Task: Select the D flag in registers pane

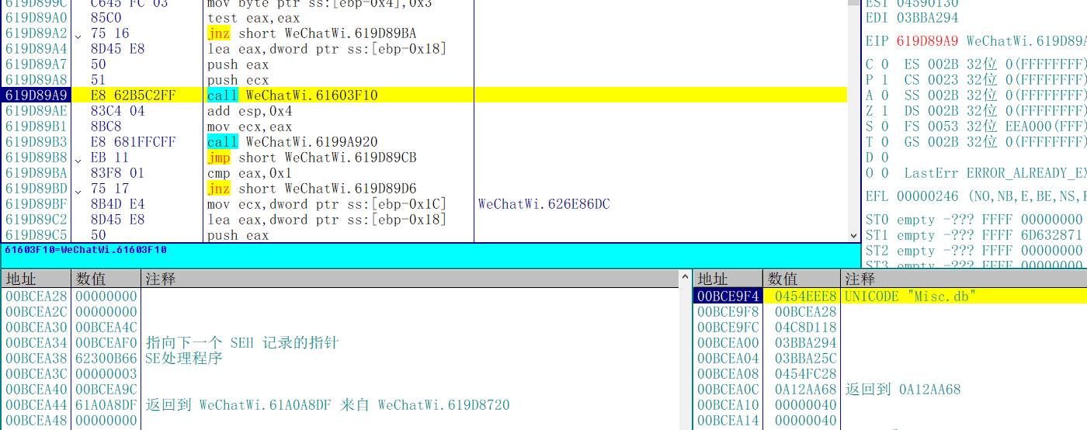Action: tap(877, 158)
